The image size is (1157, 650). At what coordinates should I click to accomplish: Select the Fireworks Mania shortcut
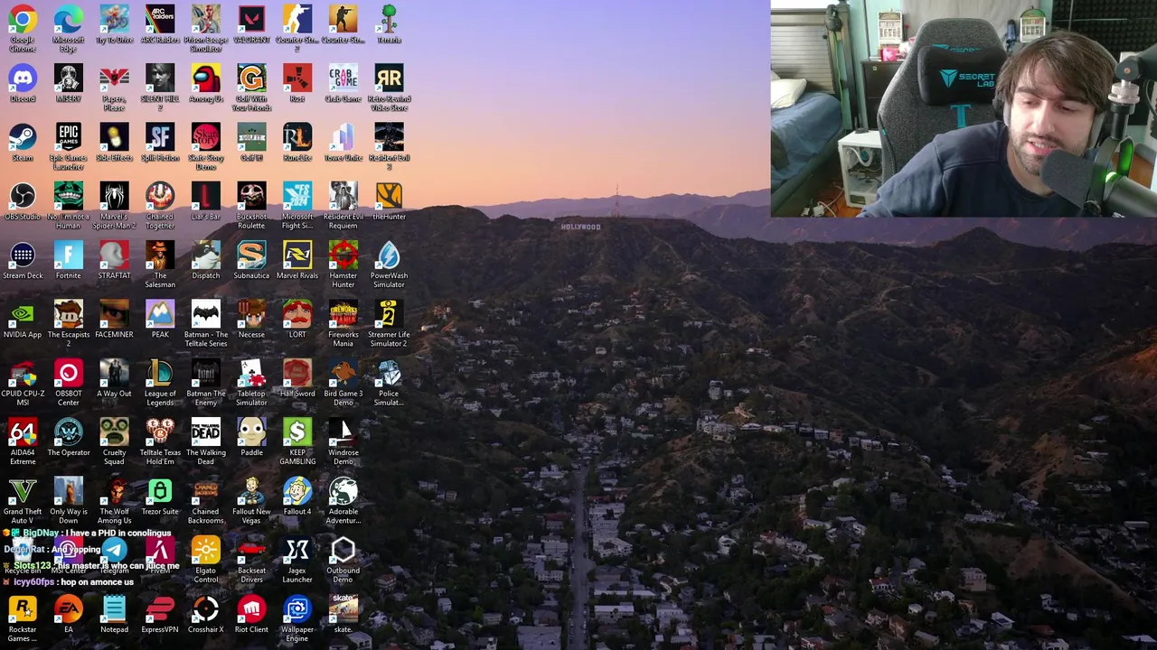343,314
